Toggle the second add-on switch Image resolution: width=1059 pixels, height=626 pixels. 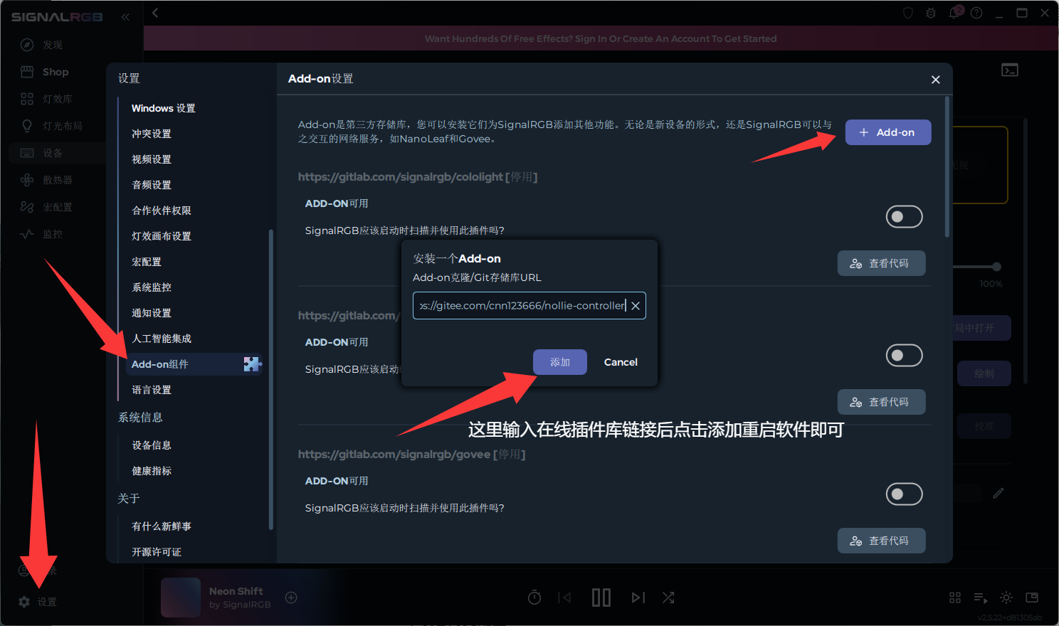point(904,356)
